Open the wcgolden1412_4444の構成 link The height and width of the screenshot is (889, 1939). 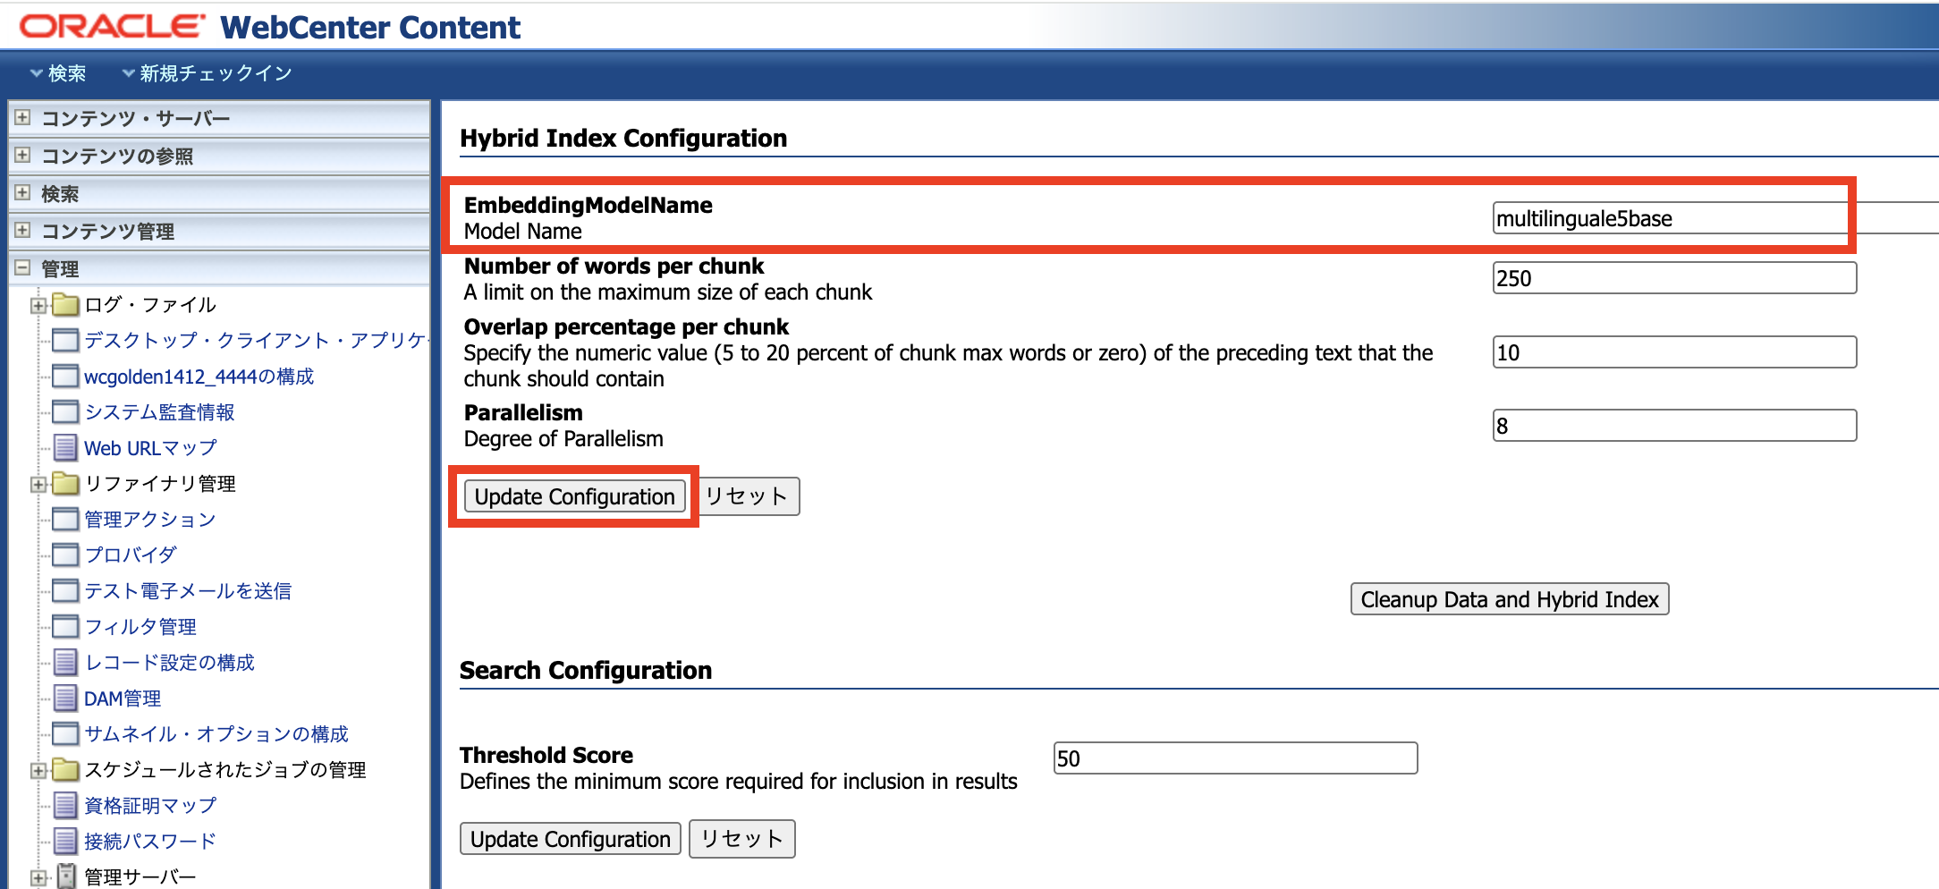199,377
